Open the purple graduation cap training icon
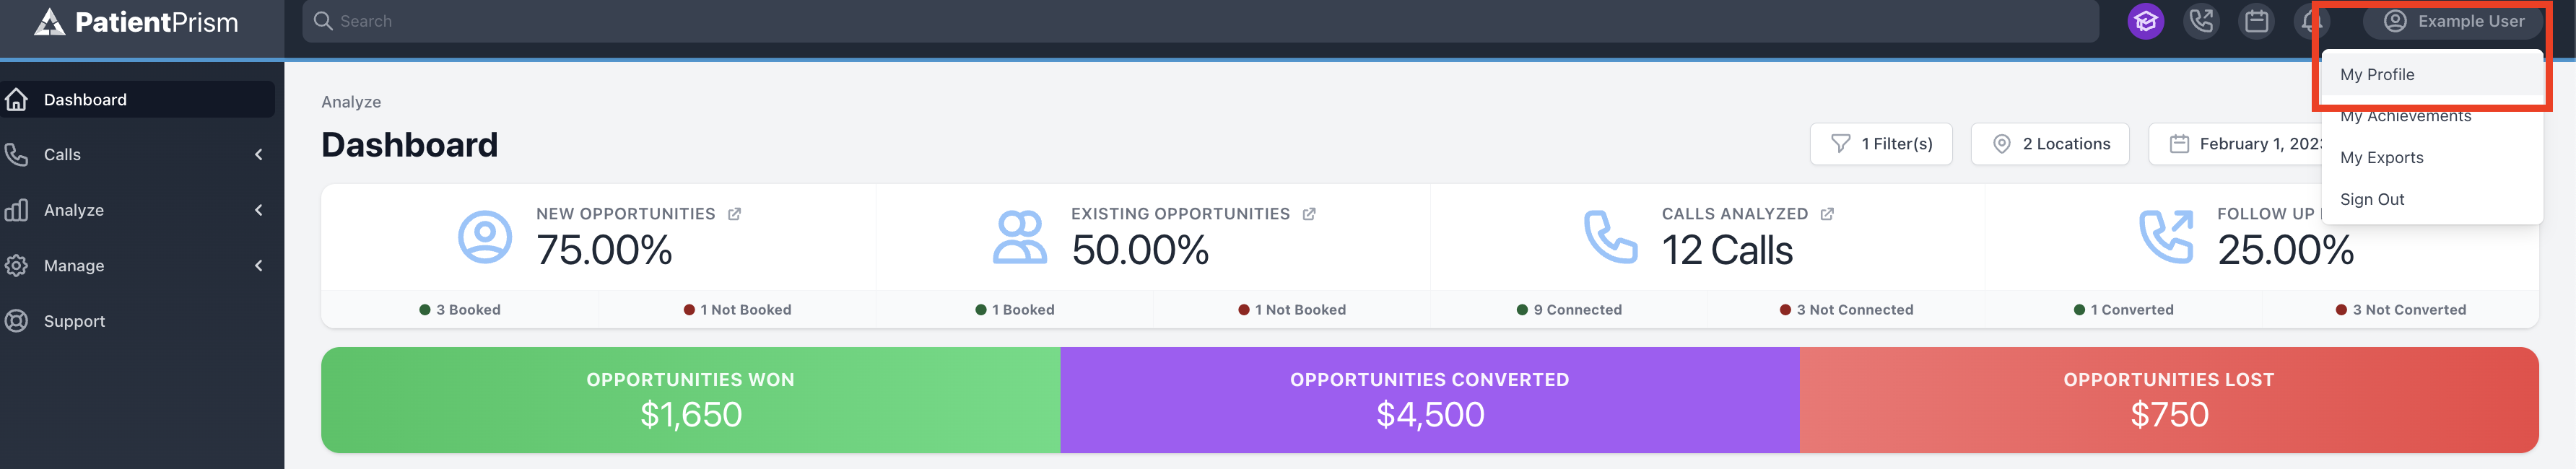 (2145, 21)
